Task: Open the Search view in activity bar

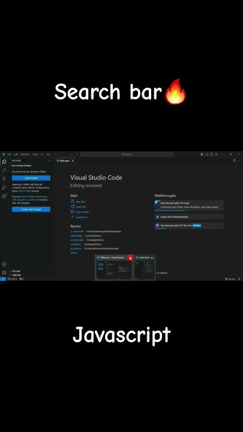Action: [x=4, y=170]
